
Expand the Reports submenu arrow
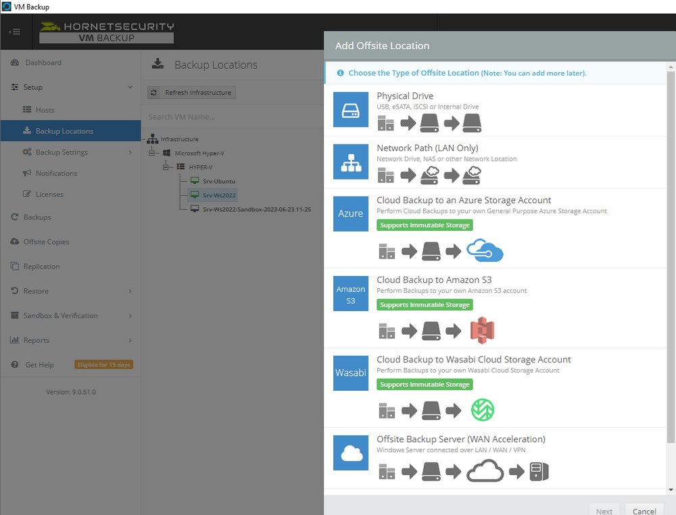130,340
